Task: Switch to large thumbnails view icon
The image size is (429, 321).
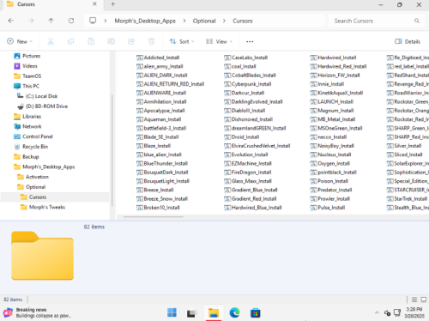Action: [x=424, y=300]
